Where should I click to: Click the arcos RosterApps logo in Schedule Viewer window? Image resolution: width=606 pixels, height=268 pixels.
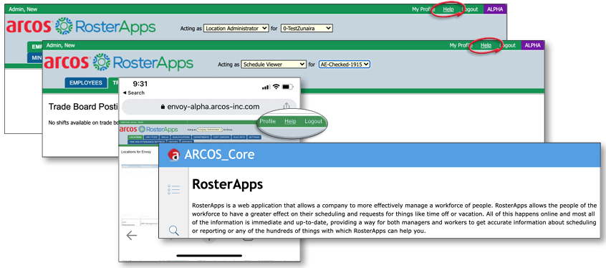tap(119, 62)
